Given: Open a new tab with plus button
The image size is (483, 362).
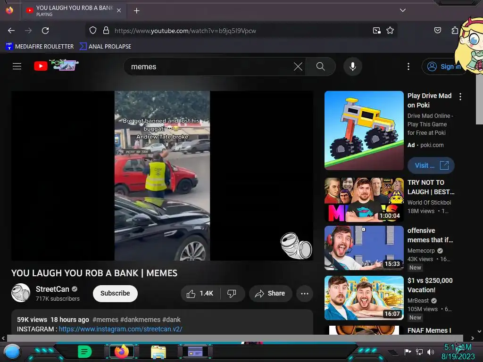Looking at the screenshot, I should point(136,11).
